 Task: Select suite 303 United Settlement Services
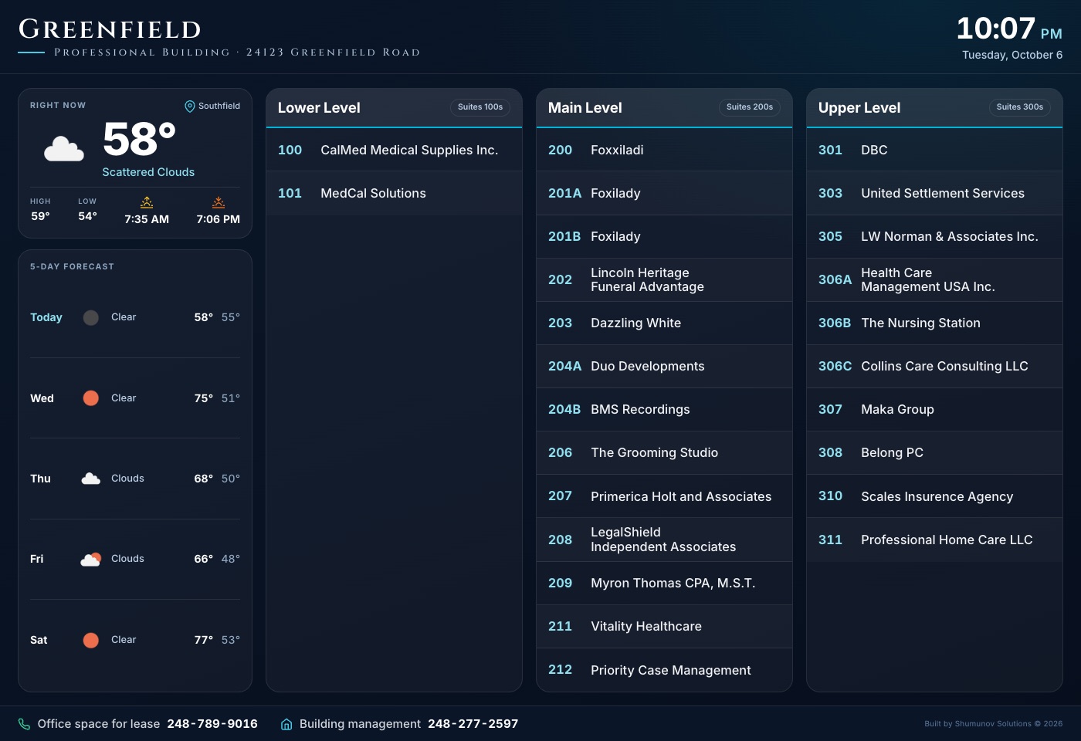pyautogui.click(x=934, y=193)
